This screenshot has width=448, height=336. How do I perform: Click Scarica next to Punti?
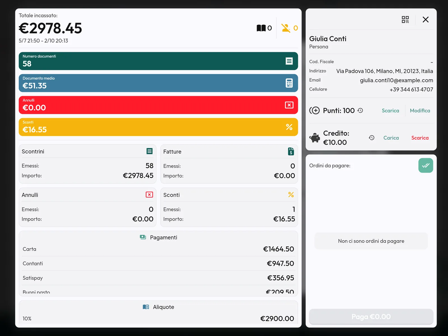point(390,110)
